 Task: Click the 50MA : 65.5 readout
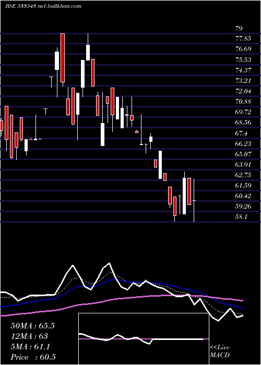click(32, 326)
